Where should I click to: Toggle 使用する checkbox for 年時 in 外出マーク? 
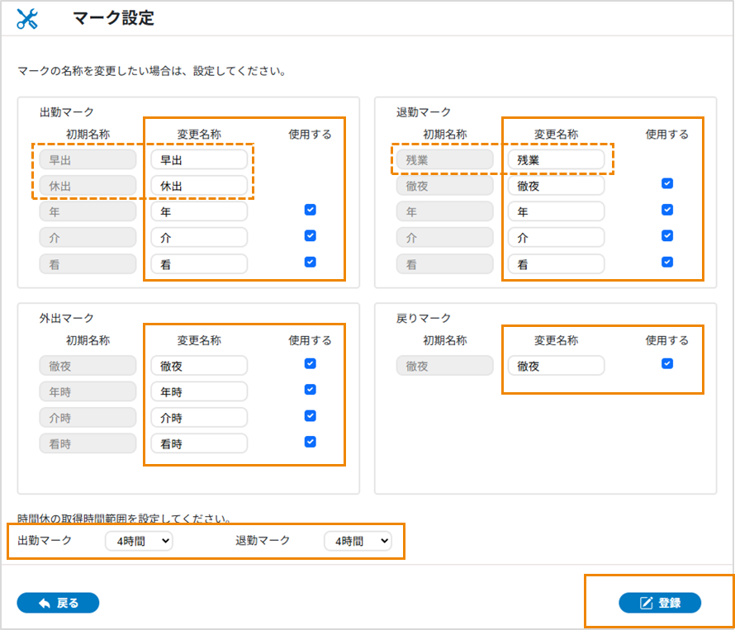click(310, 390)
